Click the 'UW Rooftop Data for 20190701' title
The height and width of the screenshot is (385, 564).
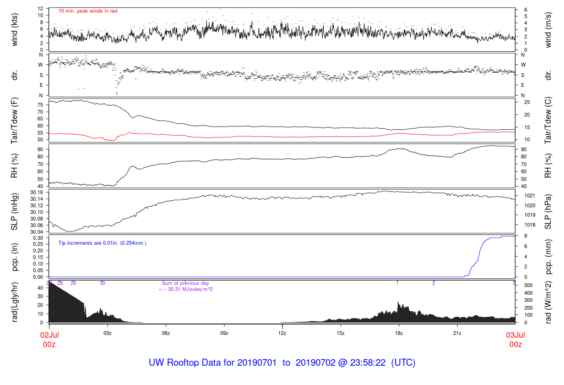pos(213,362)
